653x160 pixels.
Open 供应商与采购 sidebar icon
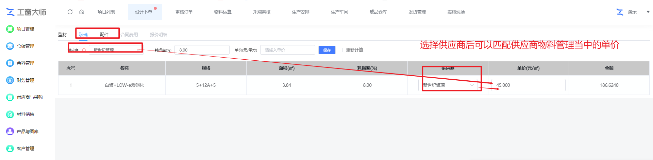click(x=10, y=97)
